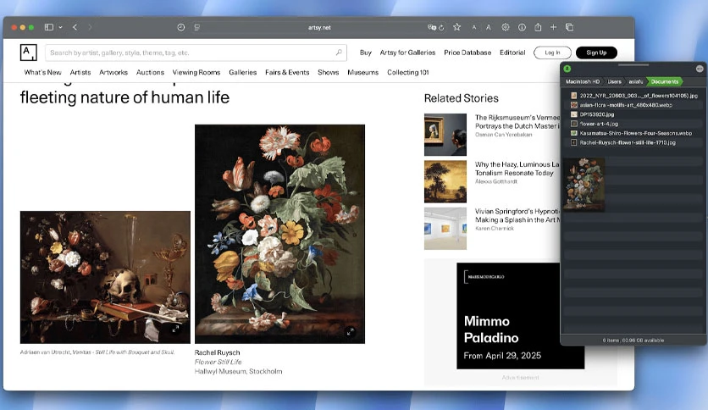Show the tab overview icon
The height and width of the screenshot is (410, 708).
tap(569, 27)
